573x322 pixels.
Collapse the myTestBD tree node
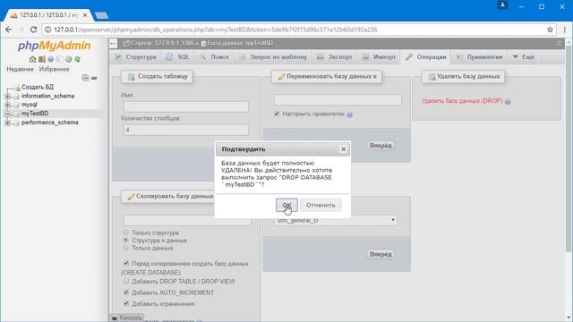tap(7, 114)
